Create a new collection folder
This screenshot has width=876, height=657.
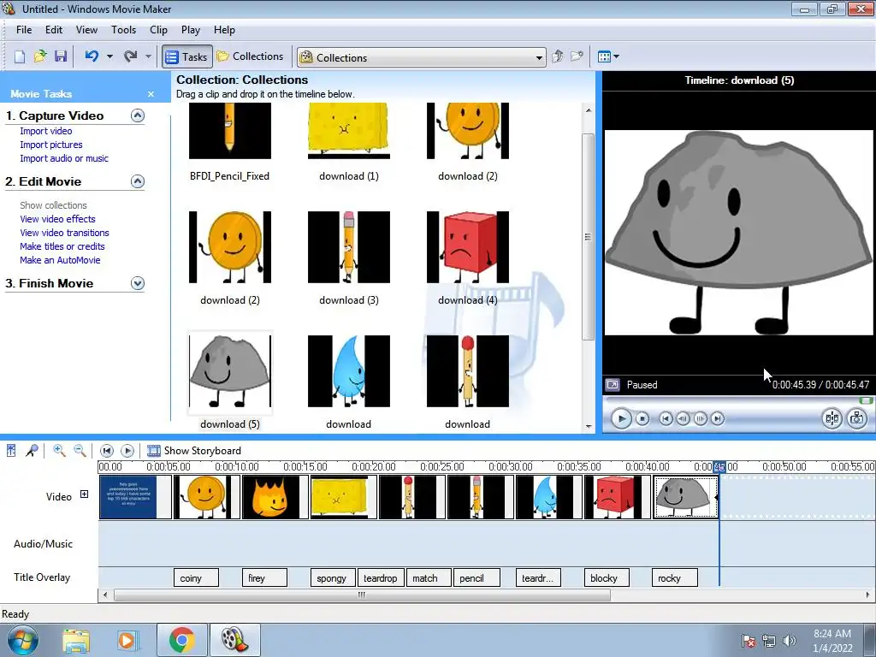577,56
